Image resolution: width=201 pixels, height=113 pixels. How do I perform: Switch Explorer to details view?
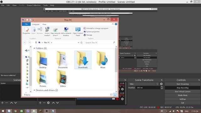click(111, 95)
